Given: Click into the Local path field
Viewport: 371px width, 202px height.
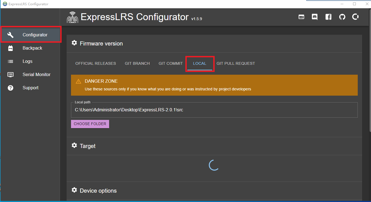Looking at the screenshot, I should (214, 110).
